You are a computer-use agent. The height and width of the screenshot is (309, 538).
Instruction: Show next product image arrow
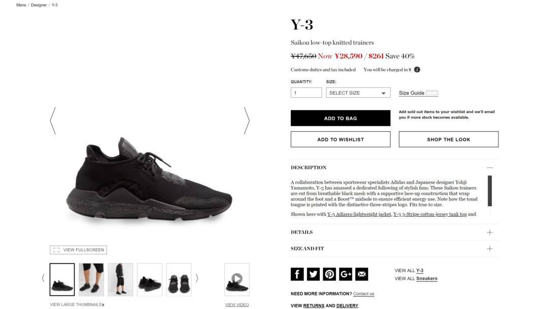tap(247, 121)
